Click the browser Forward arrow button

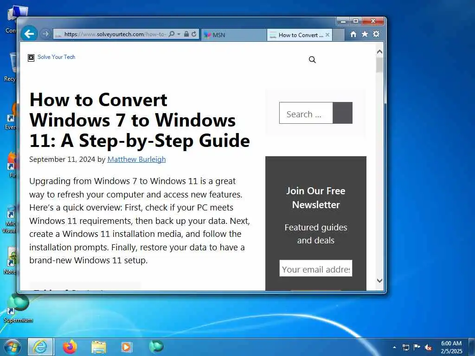point(45,34)
